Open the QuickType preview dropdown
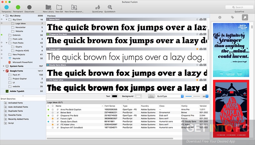The height and width of the screenshot is (145, 255). pos(170,96)
